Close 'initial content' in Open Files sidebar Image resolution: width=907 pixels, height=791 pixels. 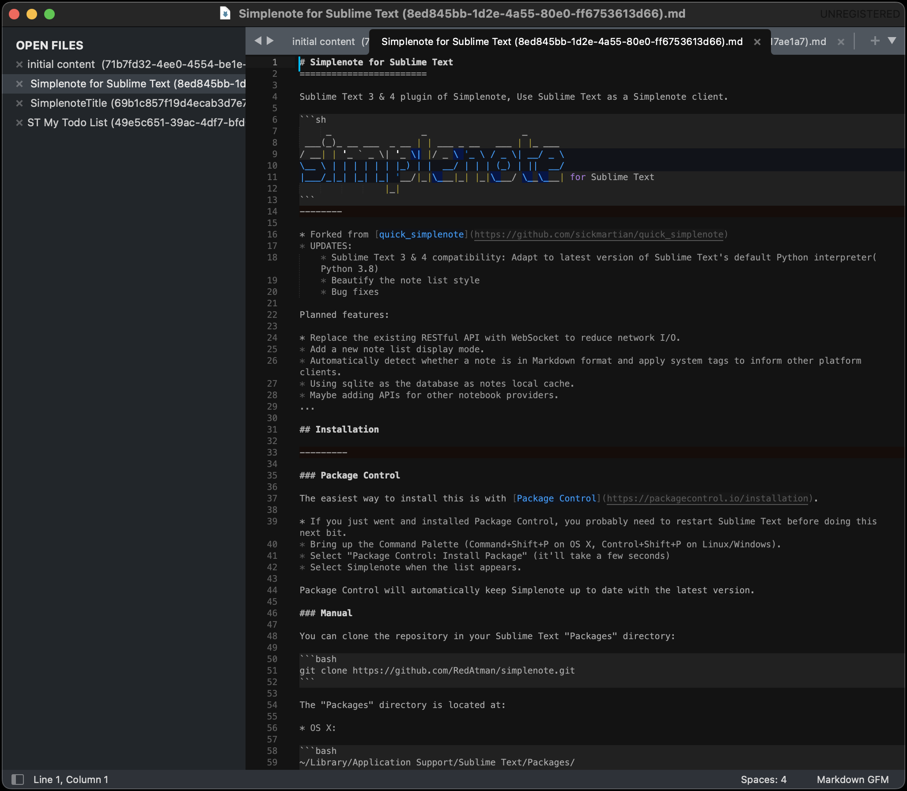(19, 64)
